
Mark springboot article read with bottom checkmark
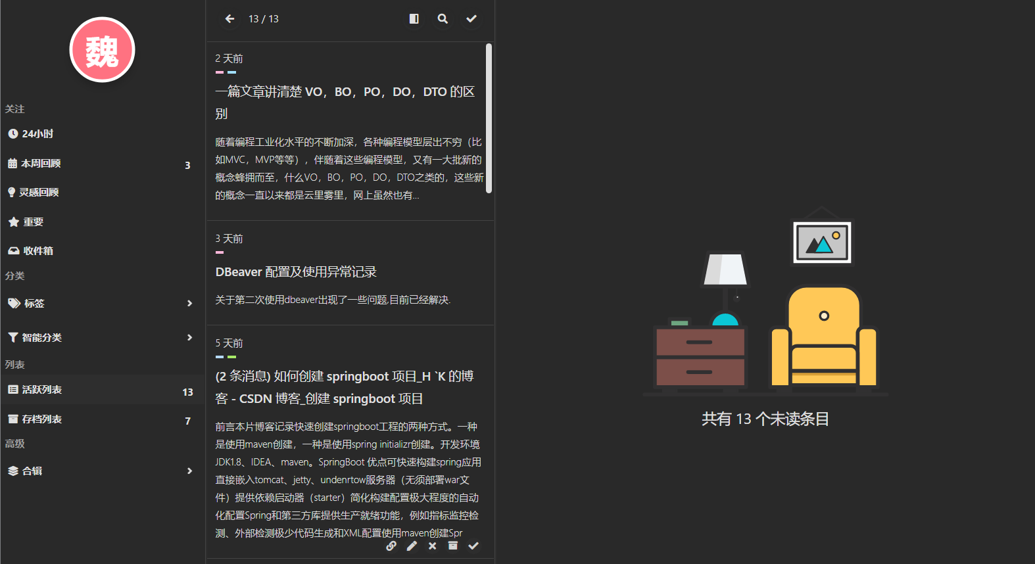pos(473,546)
